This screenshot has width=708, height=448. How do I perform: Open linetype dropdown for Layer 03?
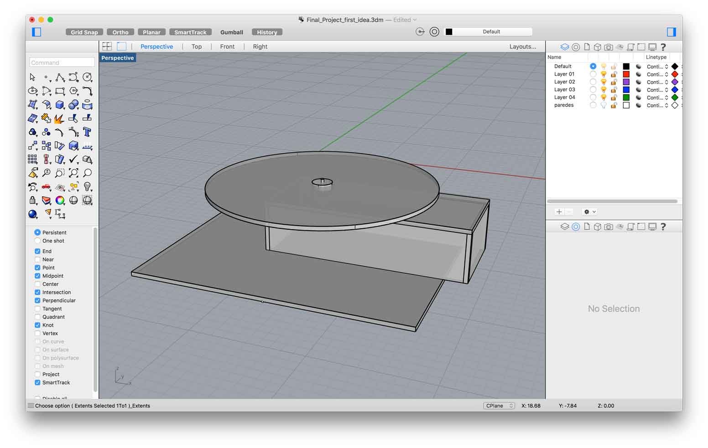tap(657, 90)
